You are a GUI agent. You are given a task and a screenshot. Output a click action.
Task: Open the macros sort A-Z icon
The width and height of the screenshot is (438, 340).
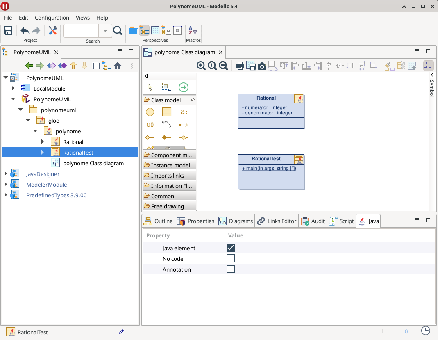click(193, 30)
